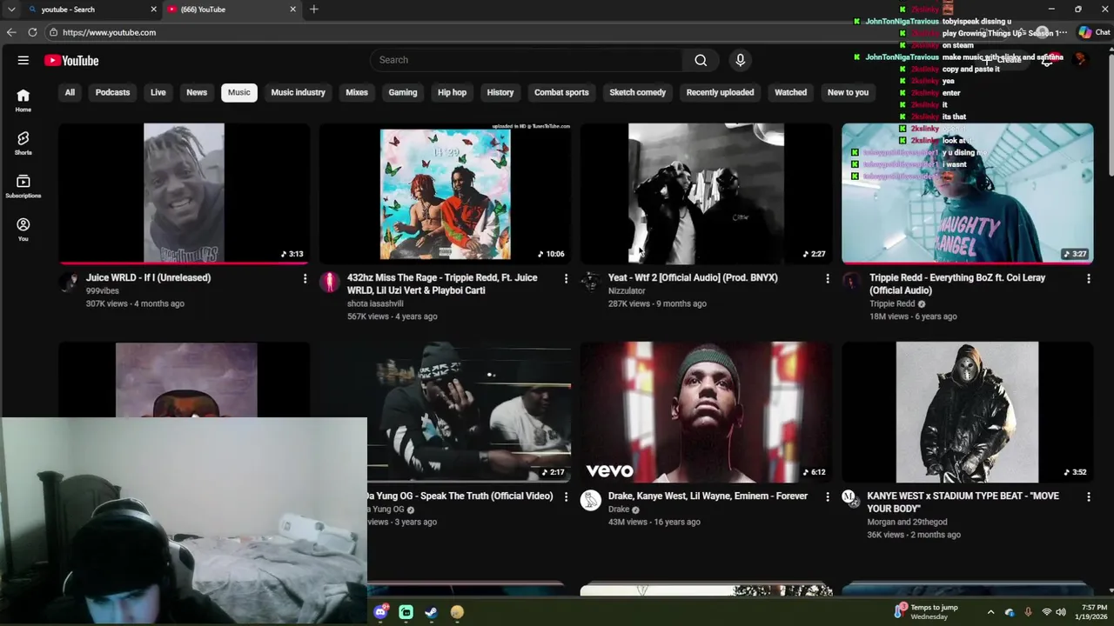The width and height of the screenshot is (1114, 626).
Task: Open the YouTube account avatar menu
Action: coord(1081,60)
